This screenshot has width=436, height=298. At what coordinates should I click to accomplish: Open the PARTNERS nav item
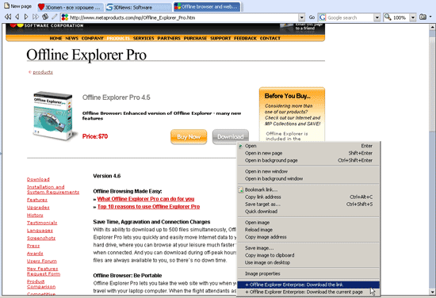[169, 38]
